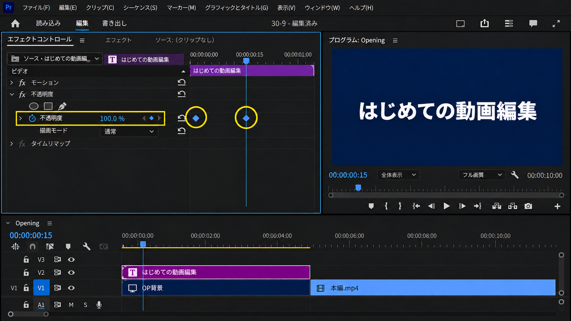Viewport: 571px width, 321px height.
Task: Select the ellipse mask tool under opacity
Action: click(34, 106)
